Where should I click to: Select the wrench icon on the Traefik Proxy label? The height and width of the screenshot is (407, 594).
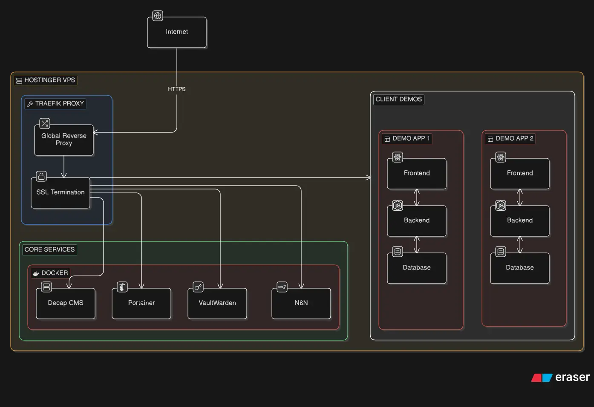[30, 103]
